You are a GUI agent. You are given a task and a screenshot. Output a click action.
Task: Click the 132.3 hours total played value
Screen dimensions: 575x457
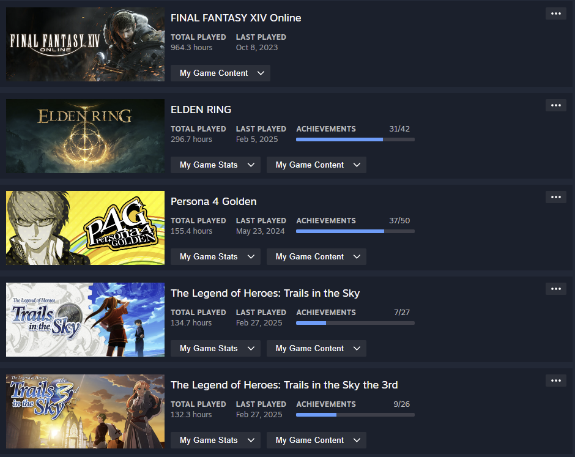(191, 414)
